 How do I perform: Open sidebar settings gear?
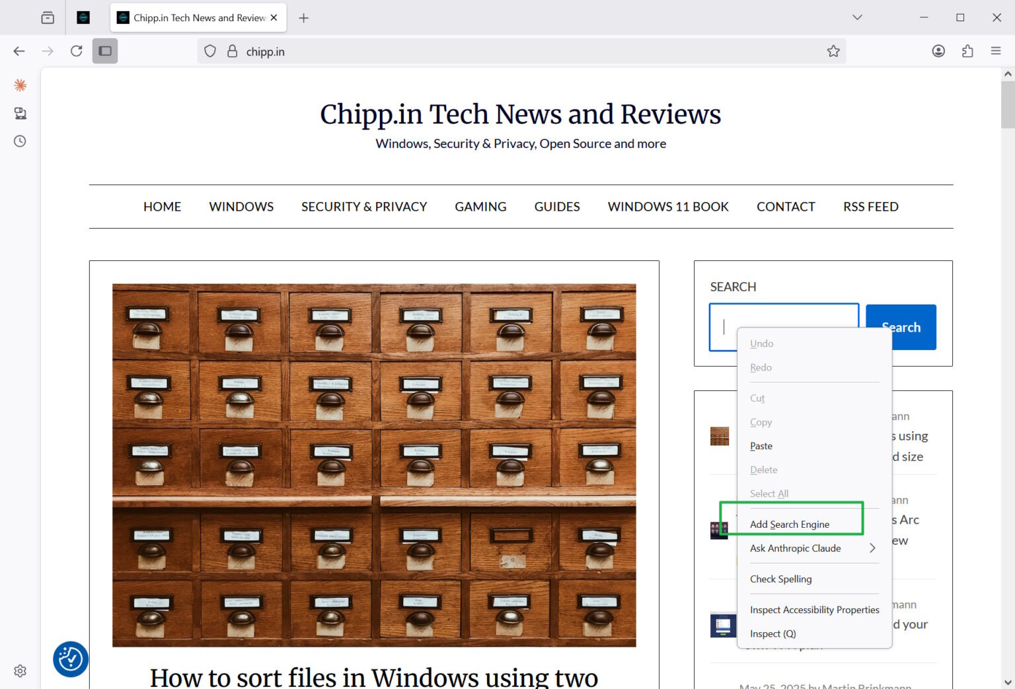[x=20, y=671]
